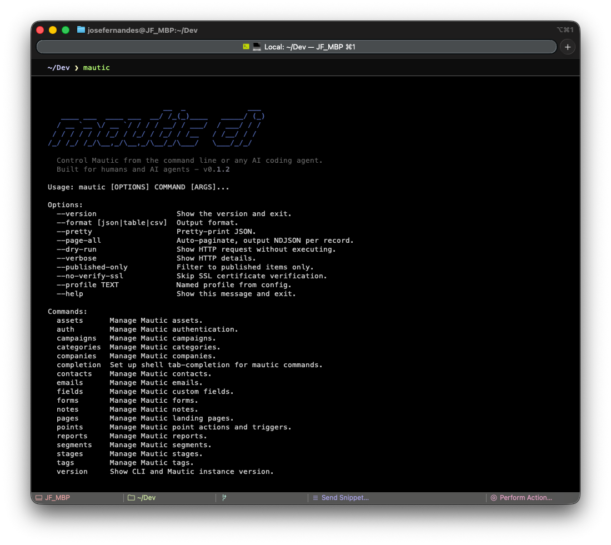
Task: Click the 'Control Mautic from the command line' tagline
Action: point(190,161)
